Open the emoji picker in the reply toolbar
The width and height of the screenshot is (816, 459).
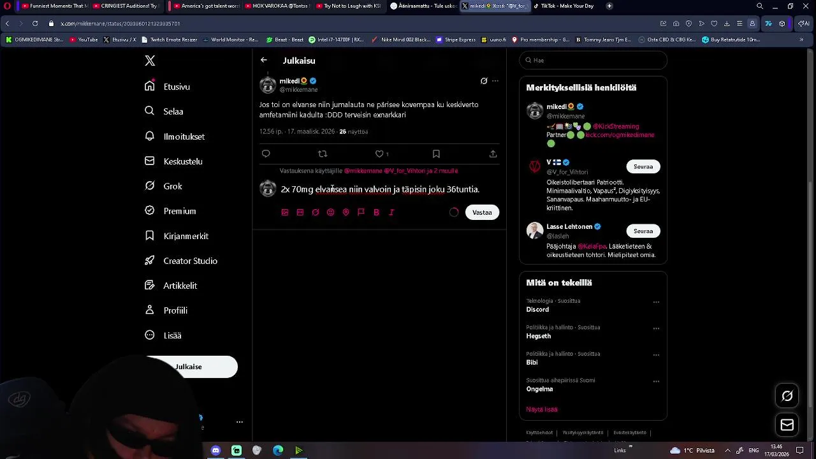pos(330,212)
